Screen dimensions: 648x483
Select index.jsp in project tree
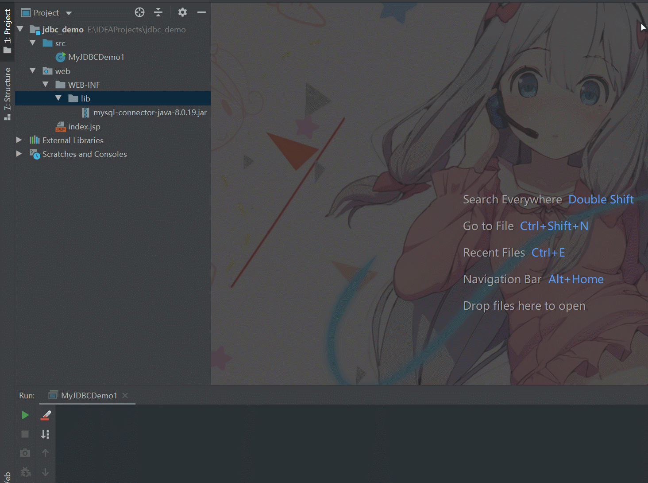point(84,126)
